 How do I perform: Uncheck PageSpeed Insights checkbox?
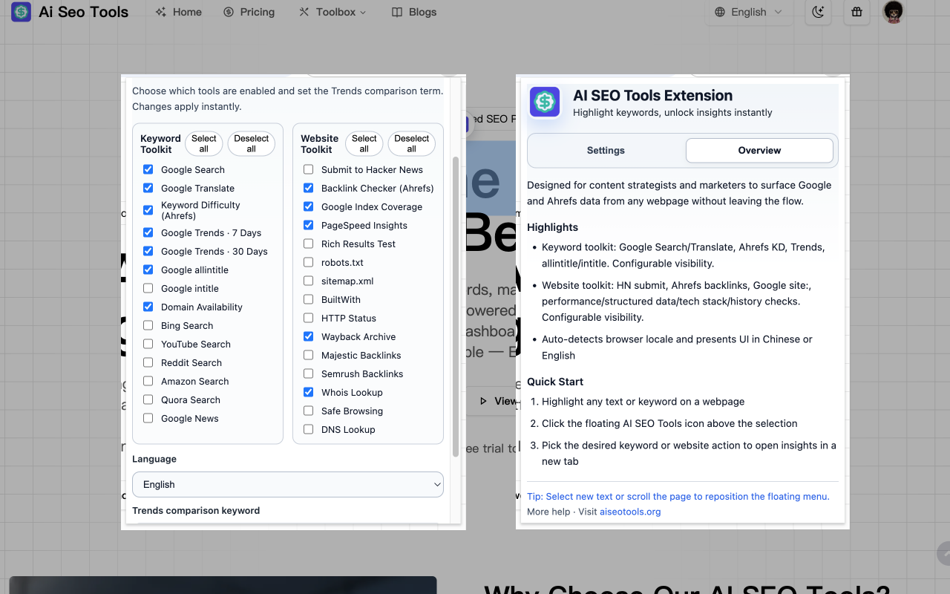(x=309, y=225)
